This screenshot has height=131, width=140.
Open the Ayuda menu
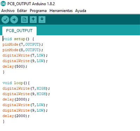point(80,11)
